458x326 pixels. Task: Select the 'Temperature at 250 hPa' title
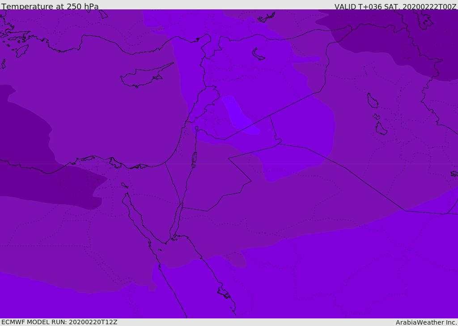tap(50, 6)
